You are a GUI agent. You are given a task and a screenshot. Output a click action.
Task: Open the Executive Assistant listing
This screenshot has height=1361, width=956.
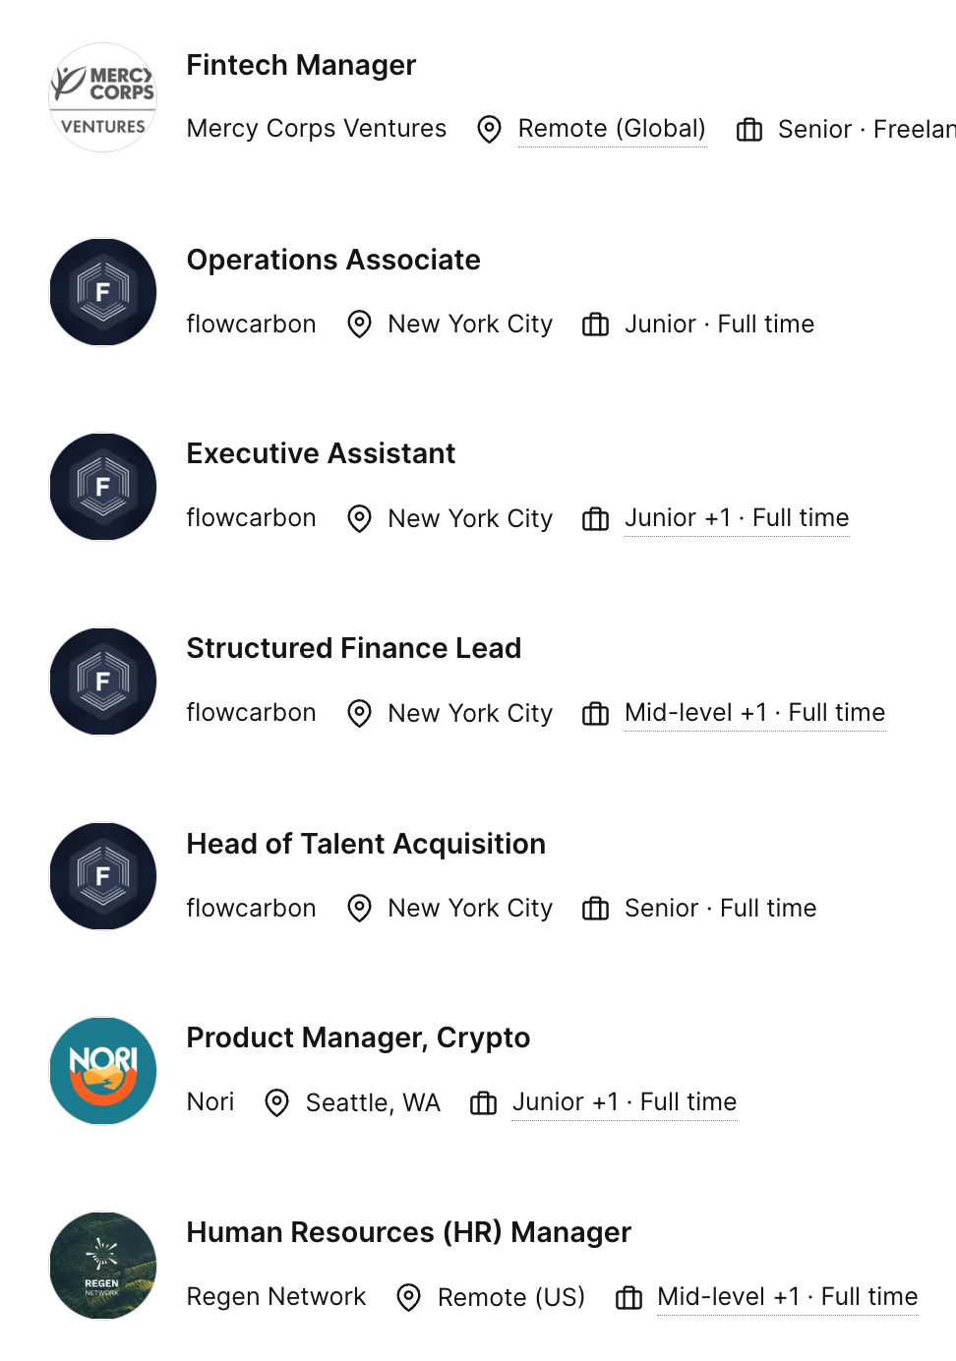coord(321,453)
